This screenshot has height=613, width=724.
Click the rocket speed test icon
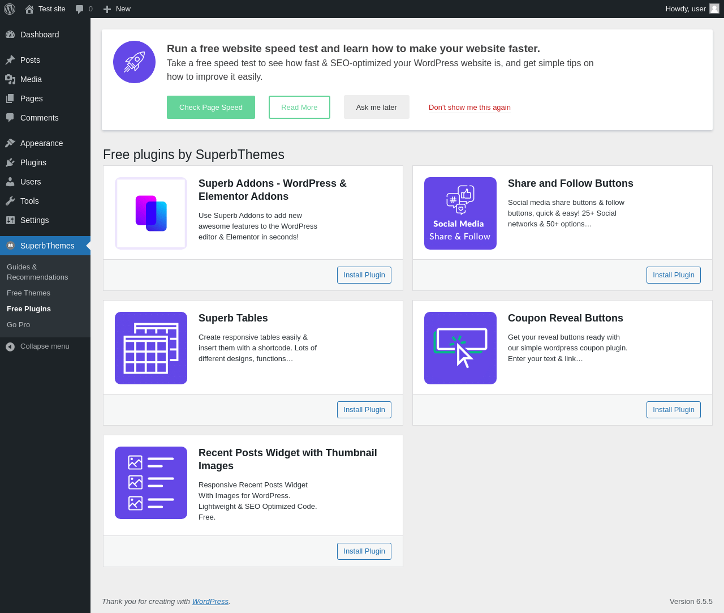coord(134,62)
